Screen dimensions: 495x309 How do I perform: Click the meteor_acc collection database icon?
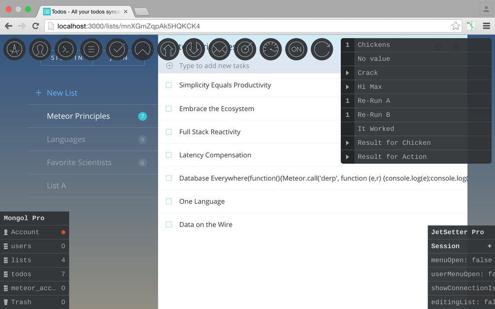point(6,288)
